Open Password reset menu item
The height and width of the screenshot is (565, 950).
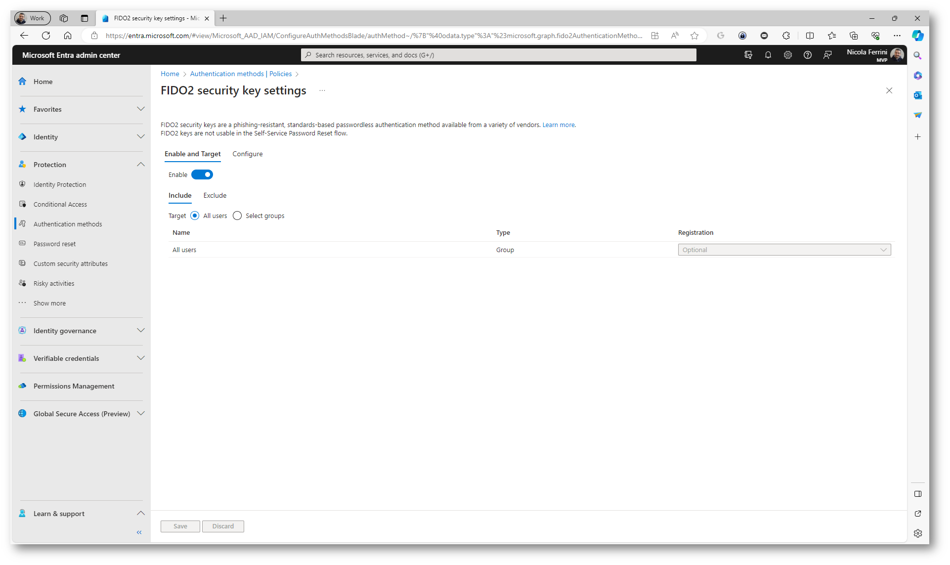coord(54,244)
